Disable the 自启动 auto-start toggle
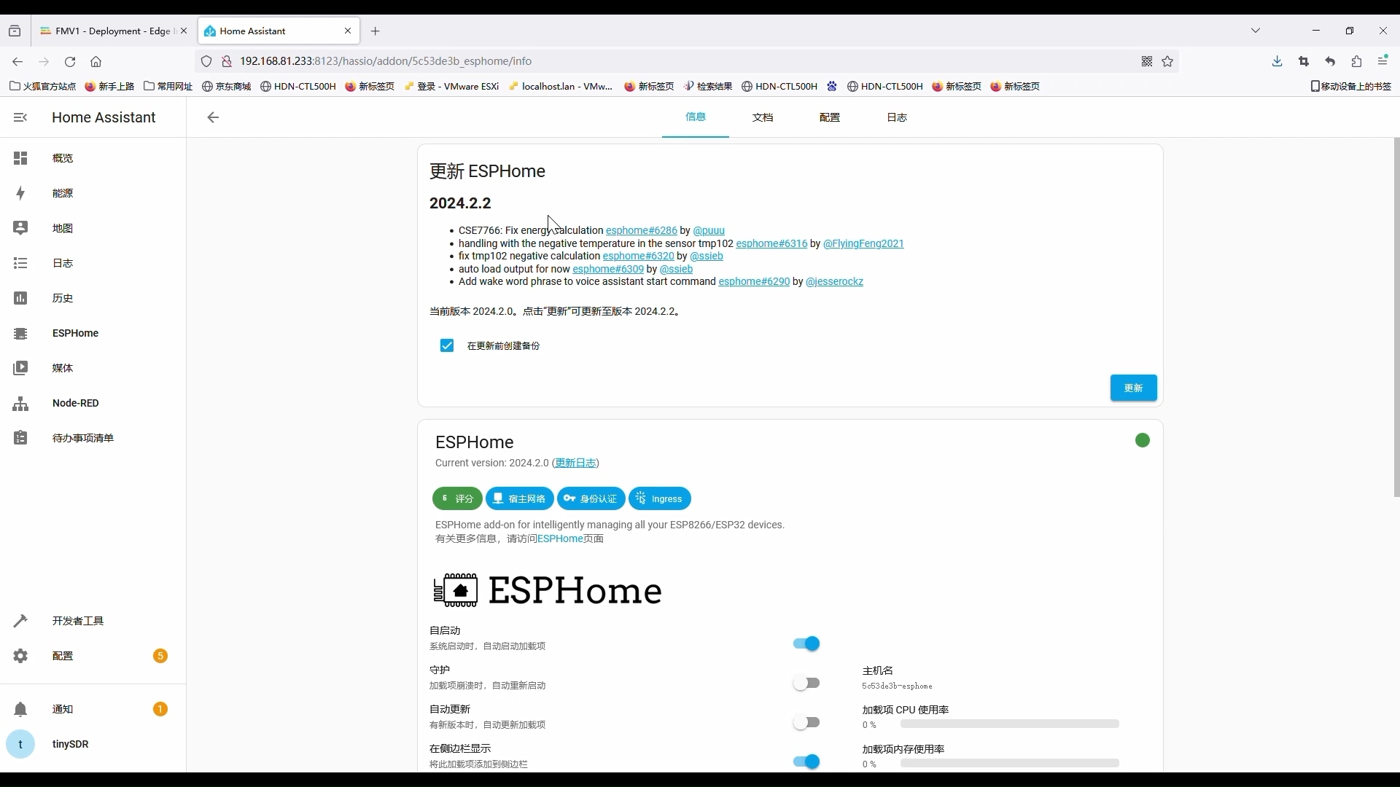 click(806, 643)
